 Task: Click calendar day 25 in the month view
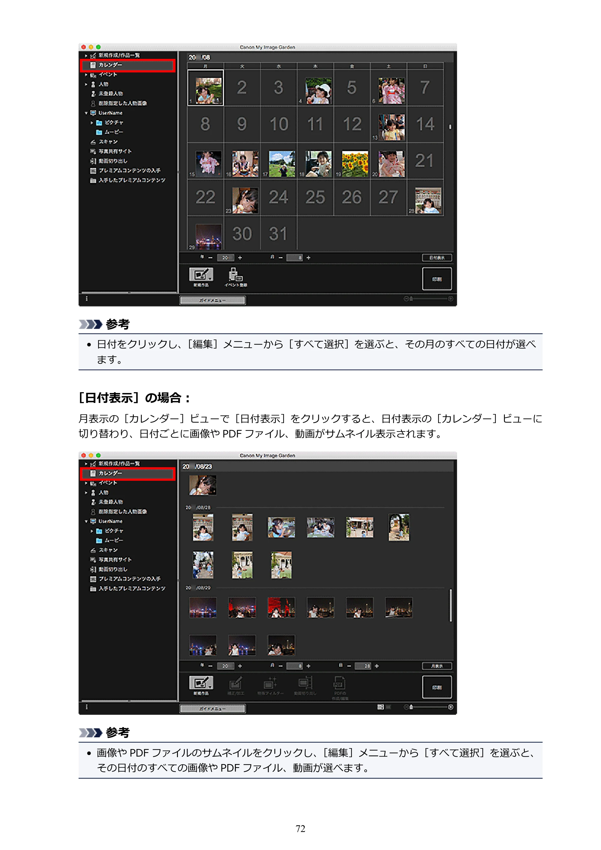click(315, 197)
